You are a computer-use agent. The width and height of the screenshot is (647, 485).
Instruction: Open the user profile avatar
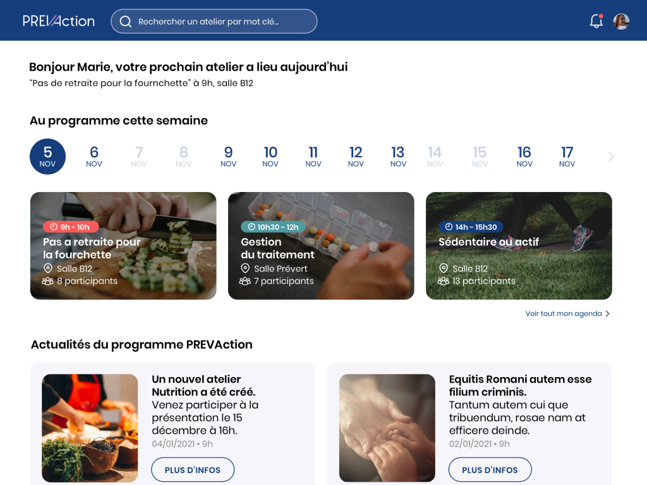pyautogui.click(x=621, y=21)
